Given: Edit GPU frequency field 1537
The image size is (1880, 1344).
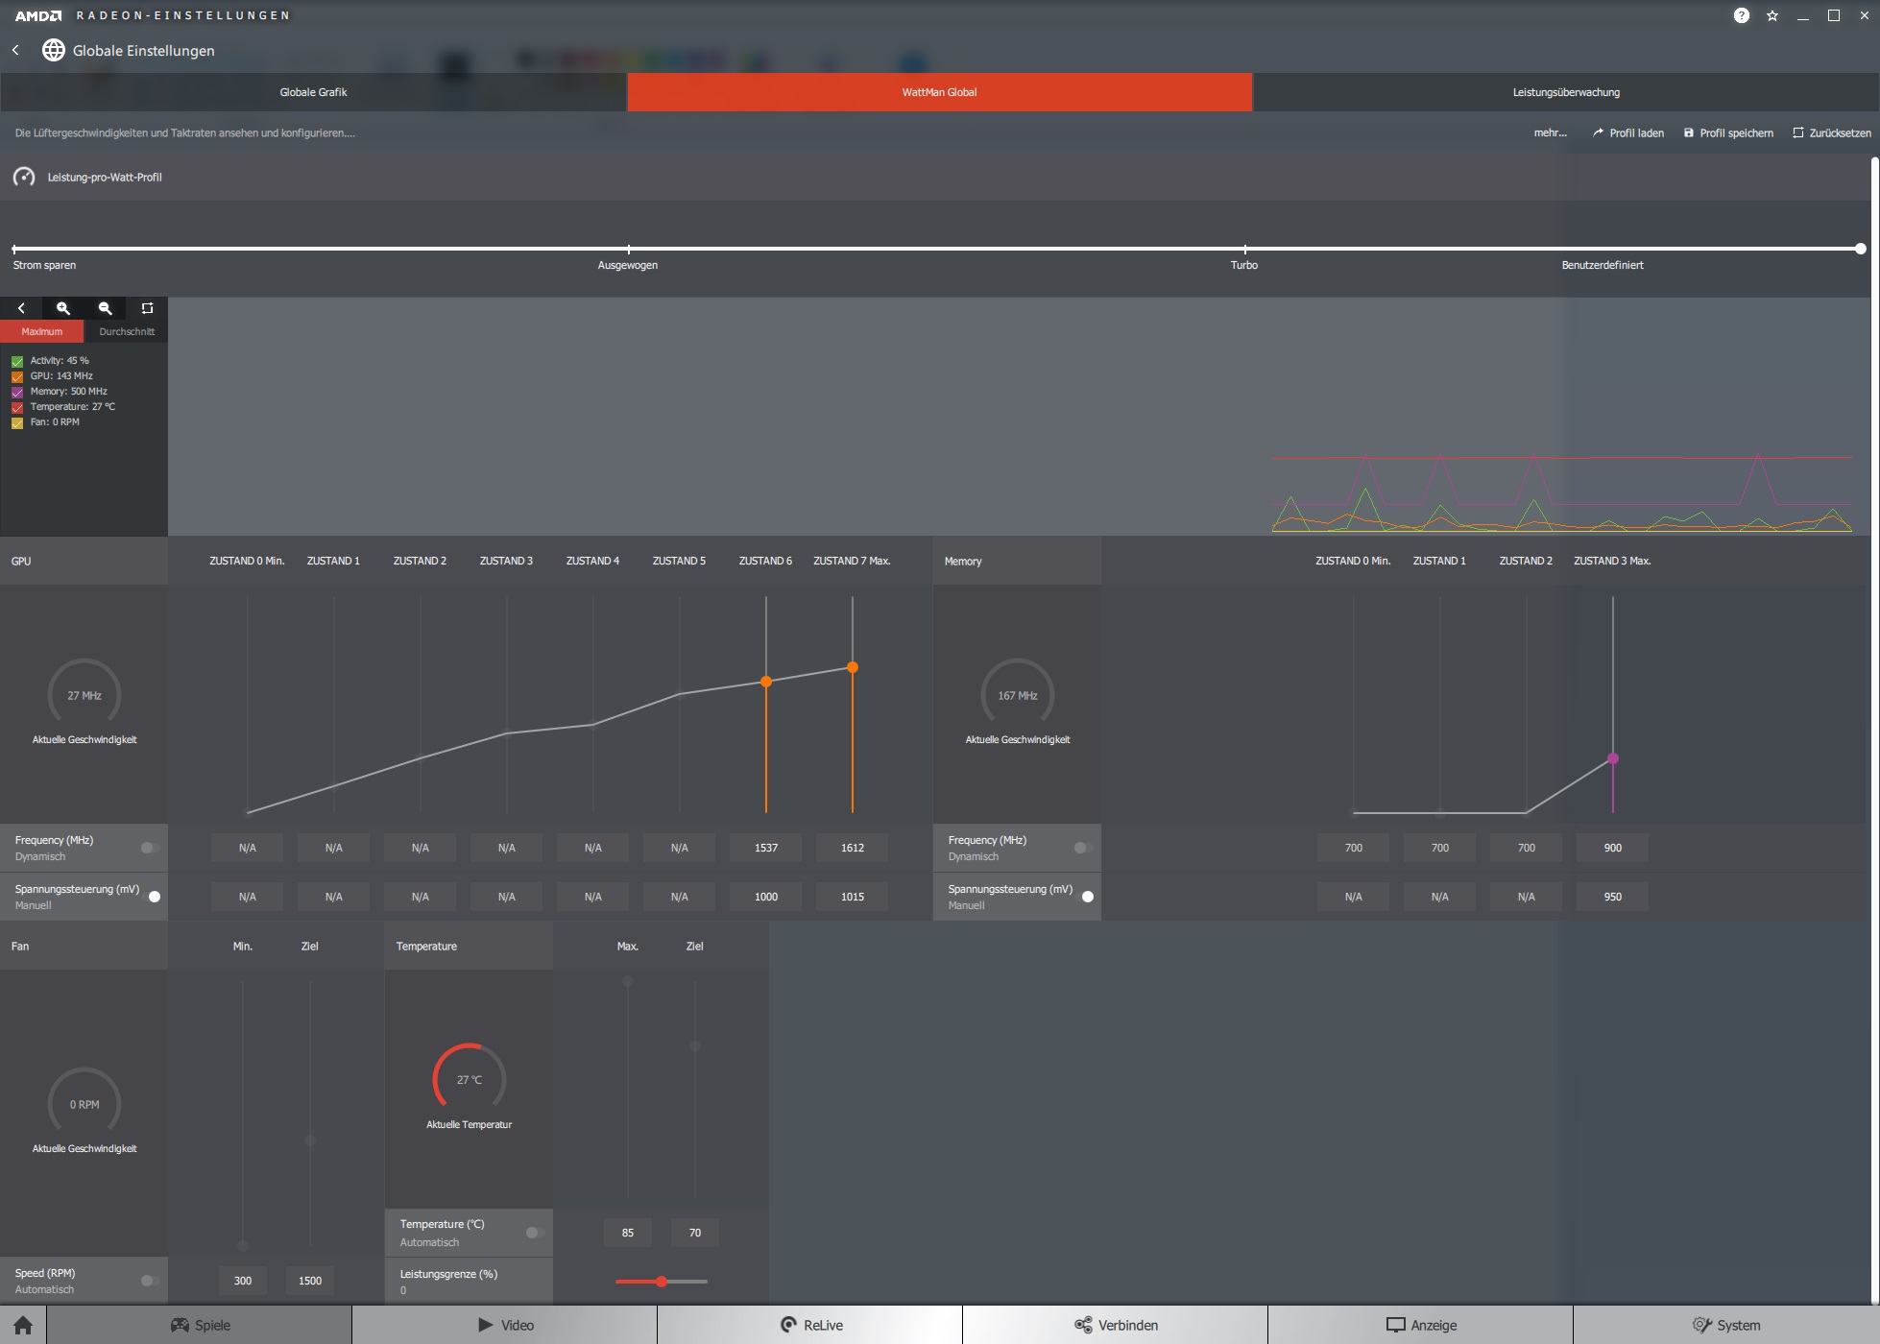Looking at the screenshot, I should coord(766,848).
